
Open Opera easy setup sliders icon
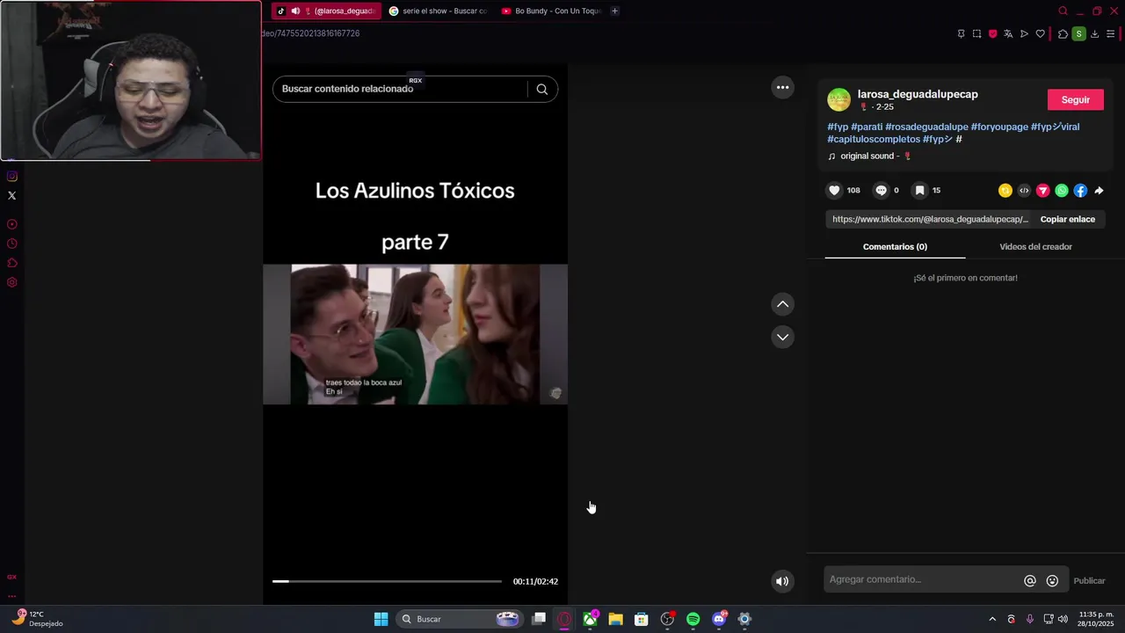point(1111,34)
